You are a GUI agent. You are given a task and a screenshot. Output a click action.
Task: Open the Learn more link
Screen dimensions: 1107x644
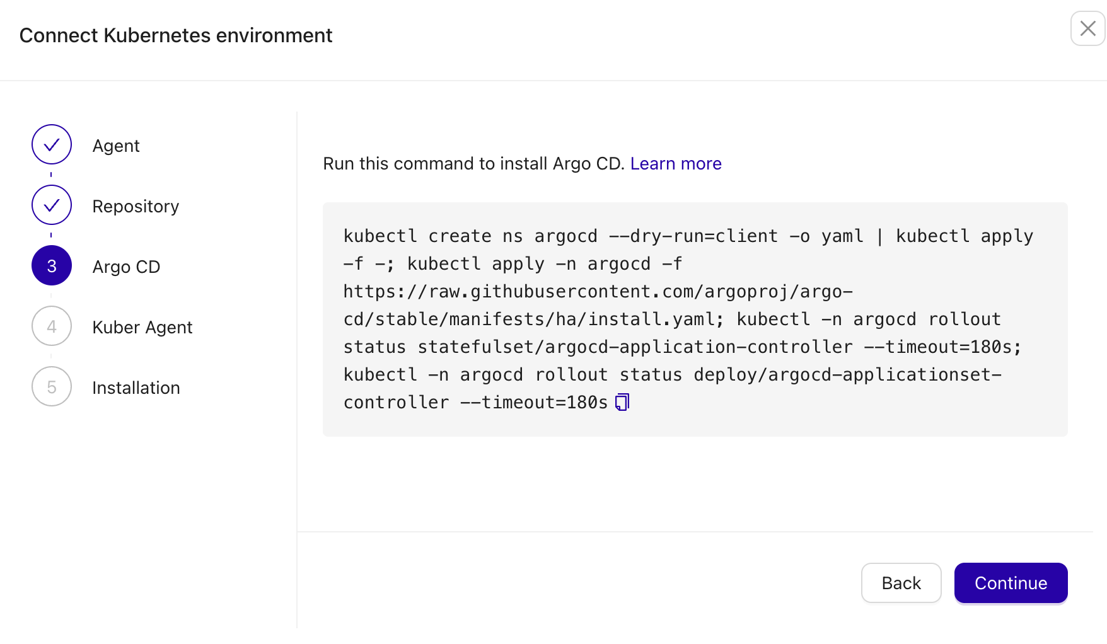point(676,163)
